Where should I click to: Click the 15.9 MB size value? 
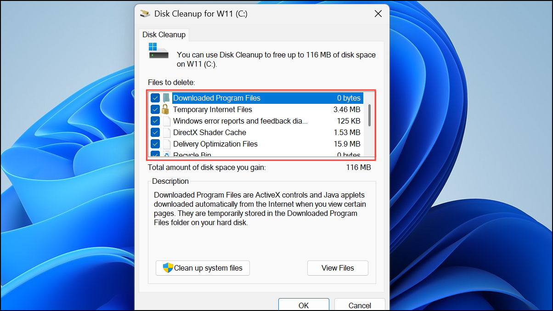(x=347, y=144)
